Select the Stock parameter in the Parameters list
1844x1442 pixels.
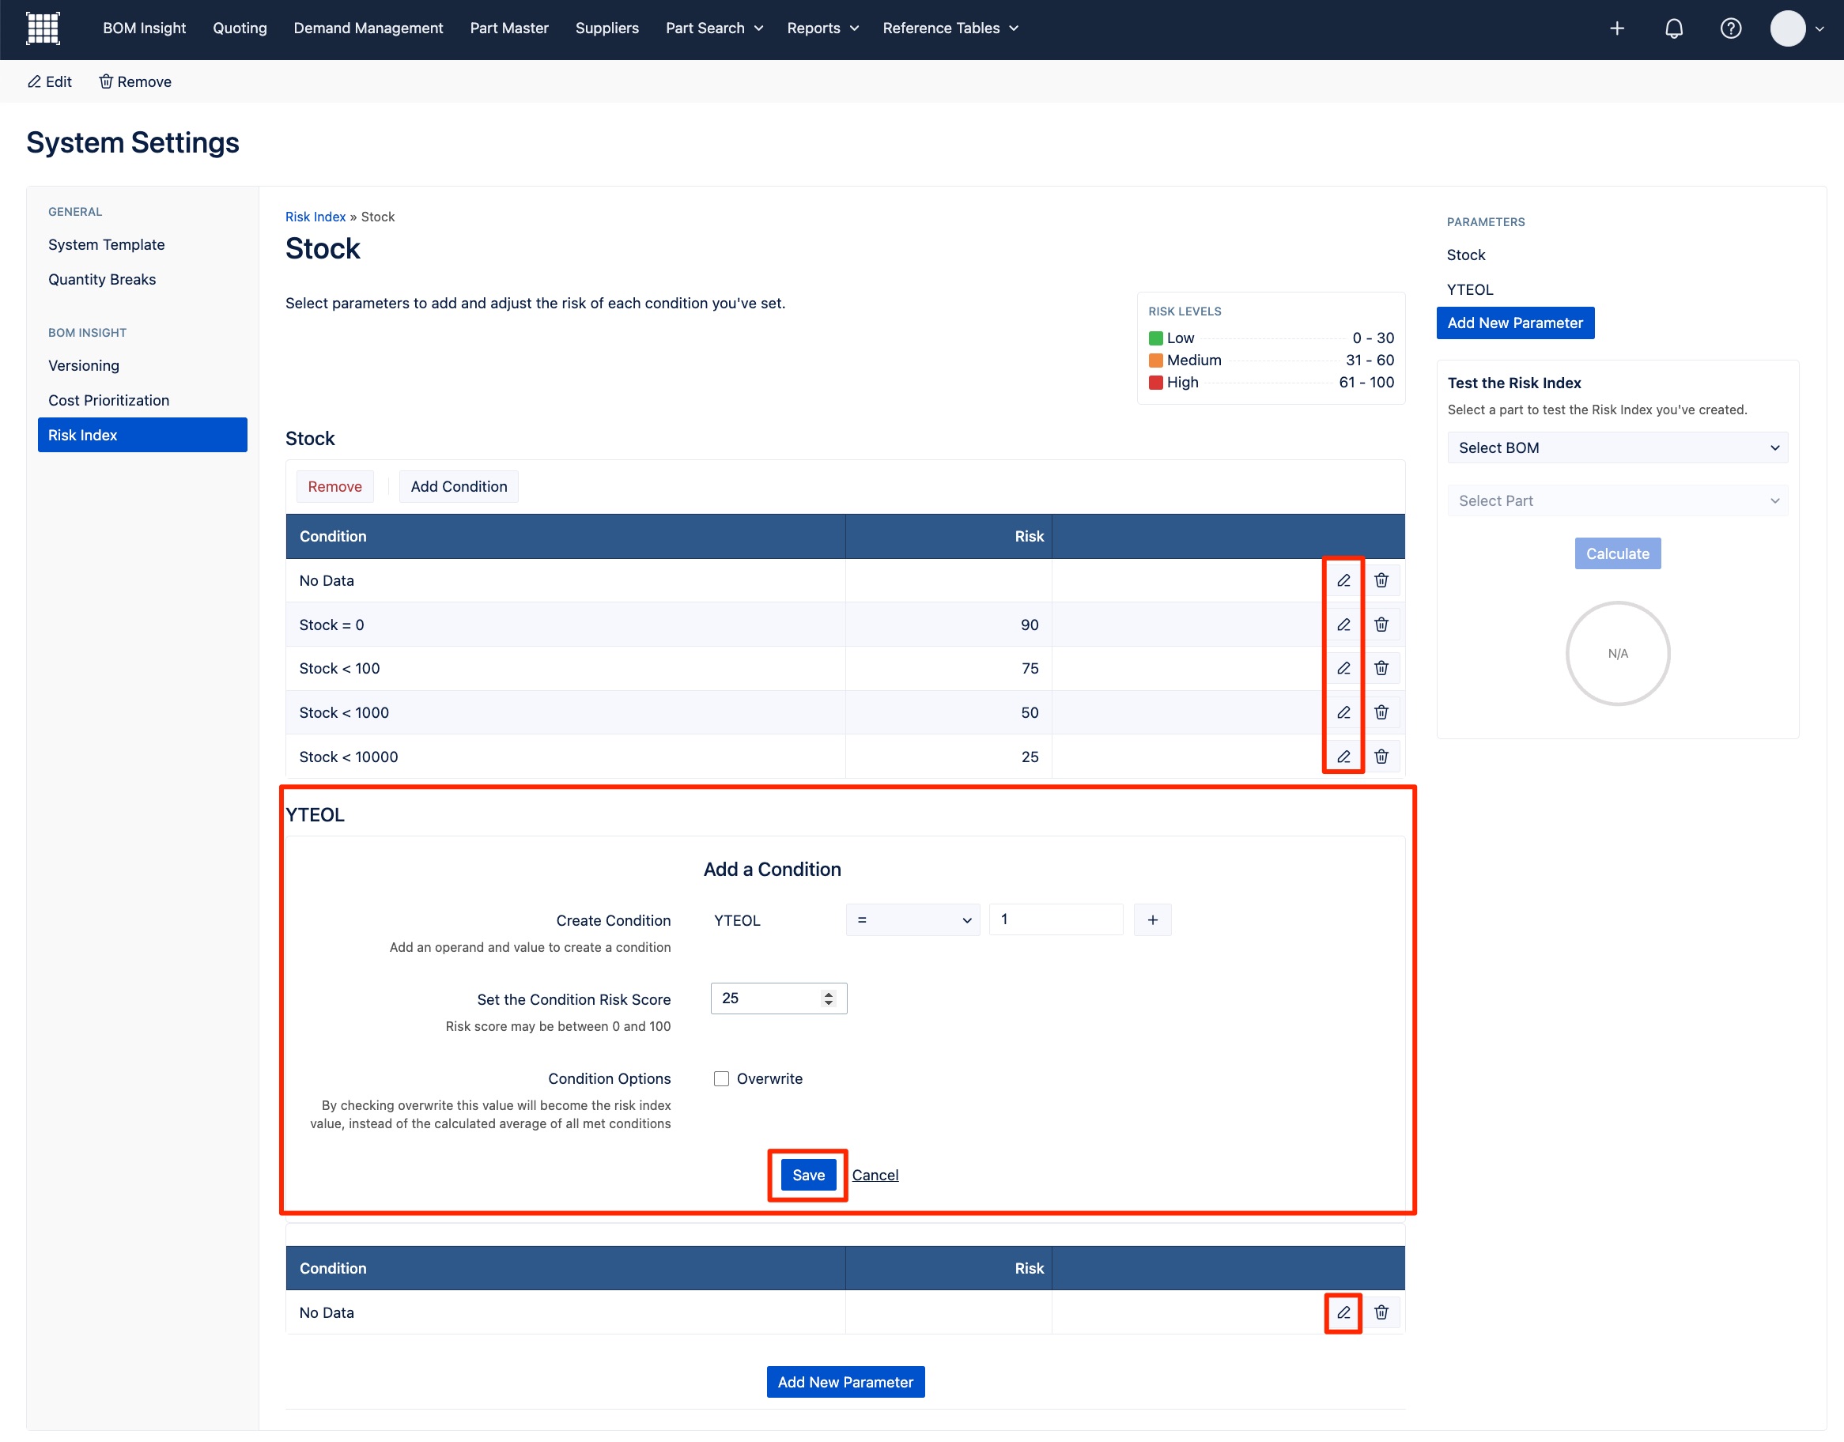tap(1466, 255)
